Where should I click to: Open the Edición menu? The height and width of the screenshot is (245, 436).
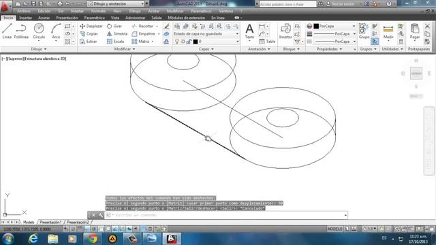pyautogui.click(x=44, y=11)
